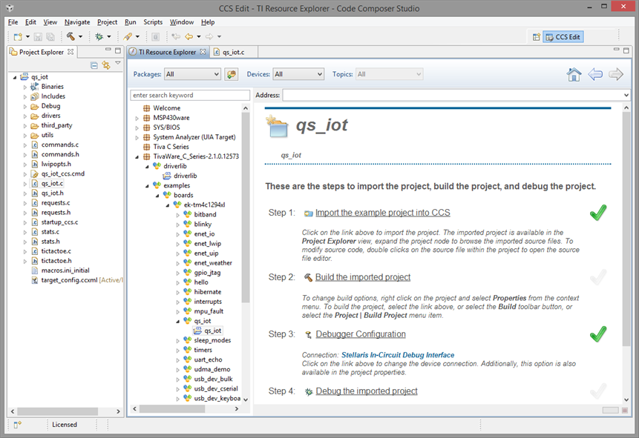The width and height of the screenshot is (639, 438).
Task: Click the Welcome package icon
Action: 147,108
